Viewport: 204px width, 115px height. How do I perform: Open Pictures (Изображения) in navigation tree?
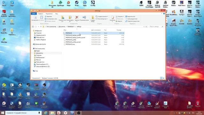click(39, 57)
